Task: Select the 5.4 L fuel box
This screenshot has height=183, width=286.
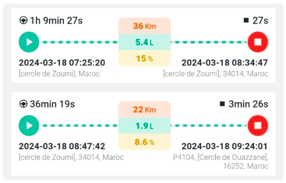Action: click(144, 42)
